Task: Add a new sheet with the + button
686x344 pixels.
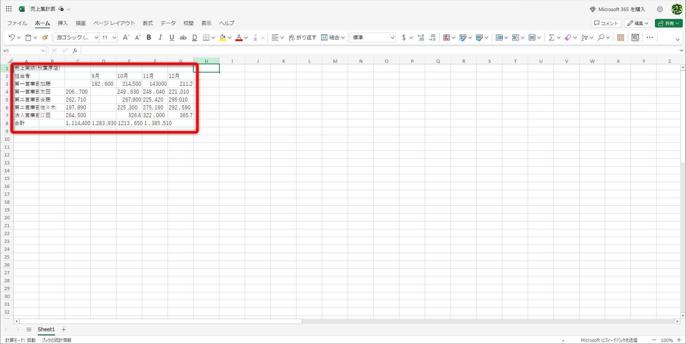Action: point(64,329)
